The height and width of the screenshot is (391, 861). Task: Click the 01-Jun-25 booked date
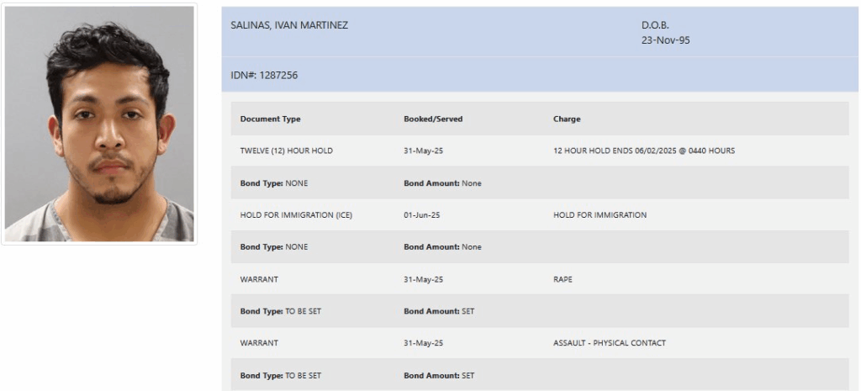point(422,215)
